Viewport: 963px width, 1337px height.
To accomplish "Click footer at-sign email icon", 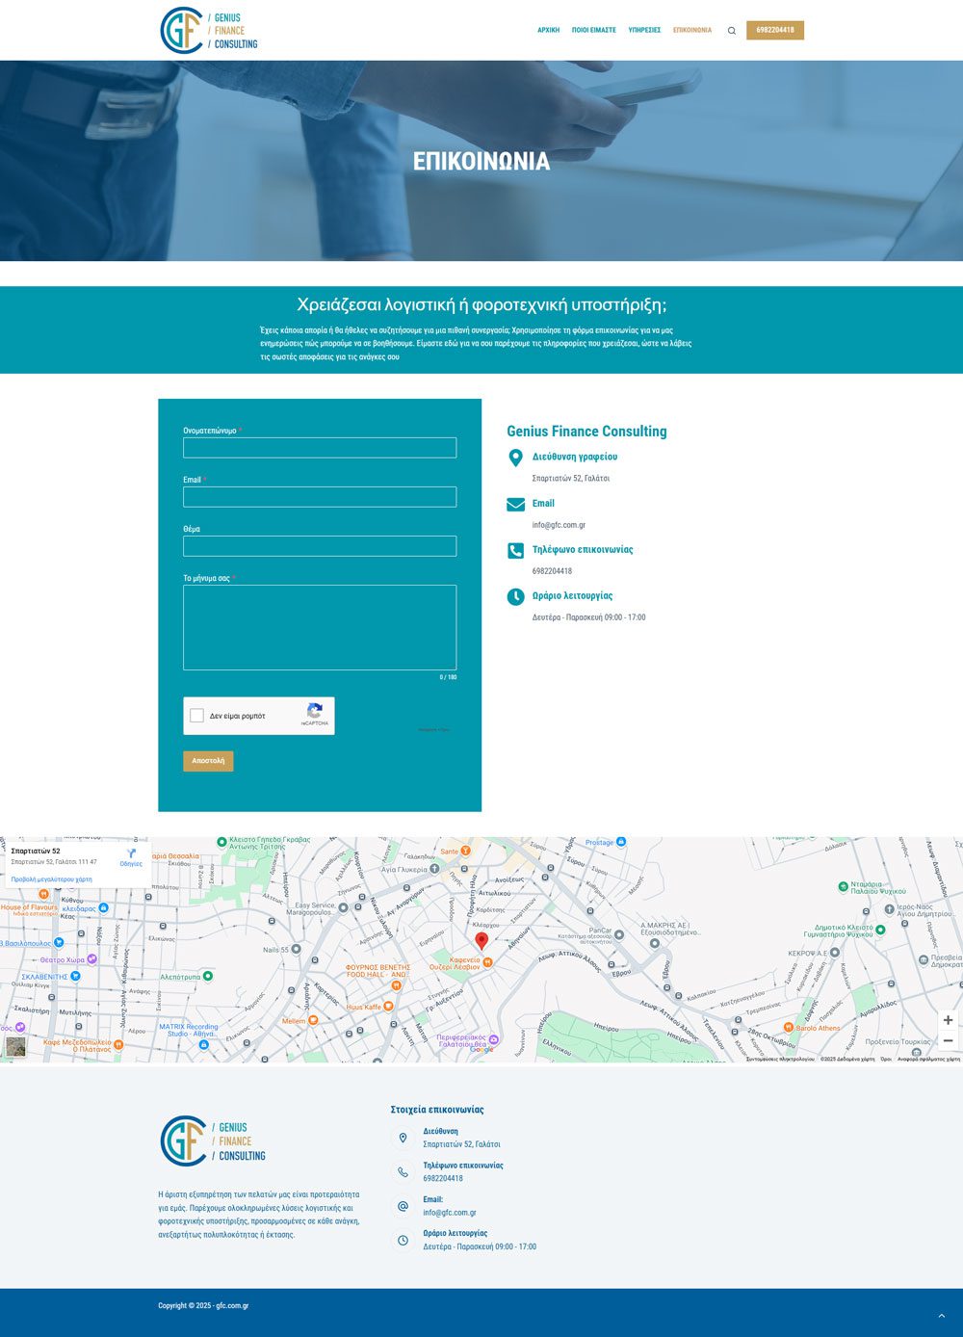I will 403,1206.
